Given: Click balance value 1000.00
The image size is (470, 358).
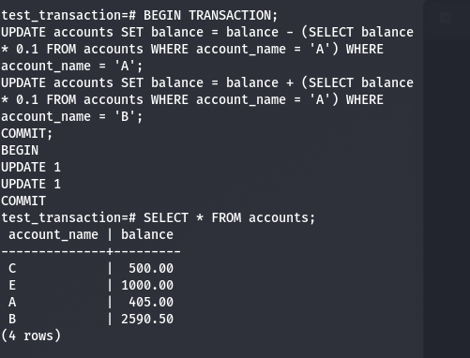Looking at the screenshot, I should (147, 285).
